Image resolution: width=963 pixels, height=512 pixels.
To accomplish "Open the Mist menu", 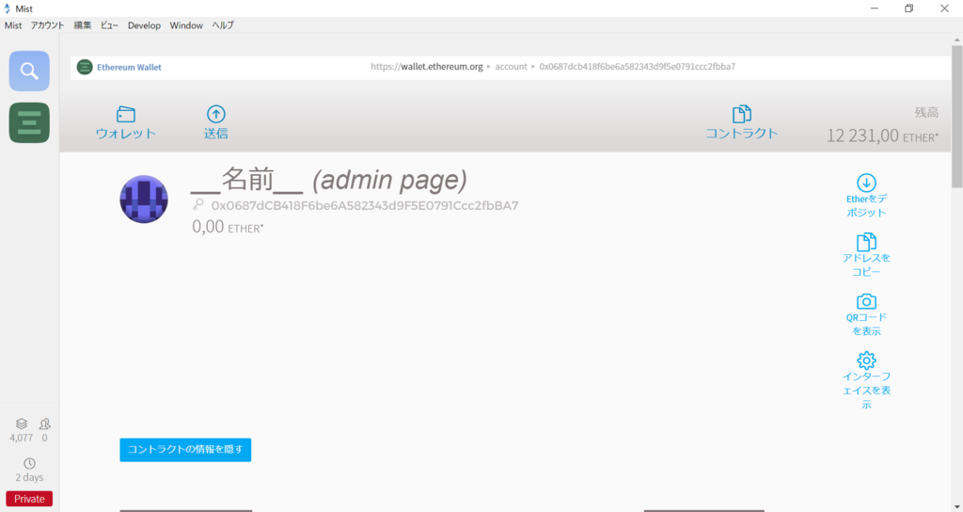I will click(x=13, y=25).
